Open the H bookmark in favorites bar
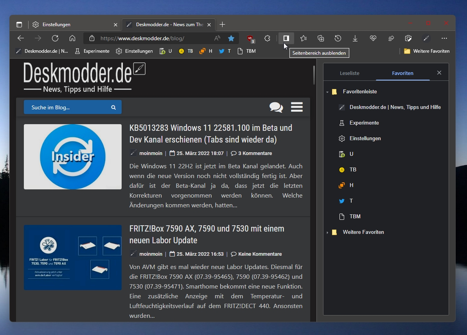The height and width of the screenshot is (335, 467). [206, 51]
